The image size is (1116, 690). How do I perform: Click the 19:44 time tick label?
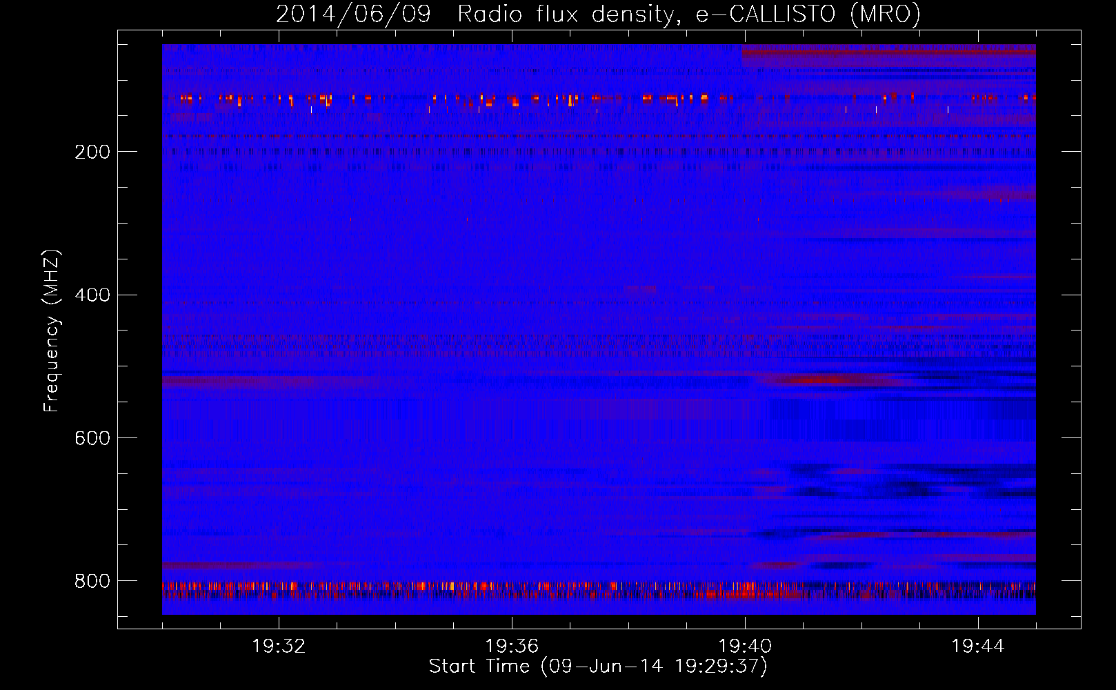[978, 647]
